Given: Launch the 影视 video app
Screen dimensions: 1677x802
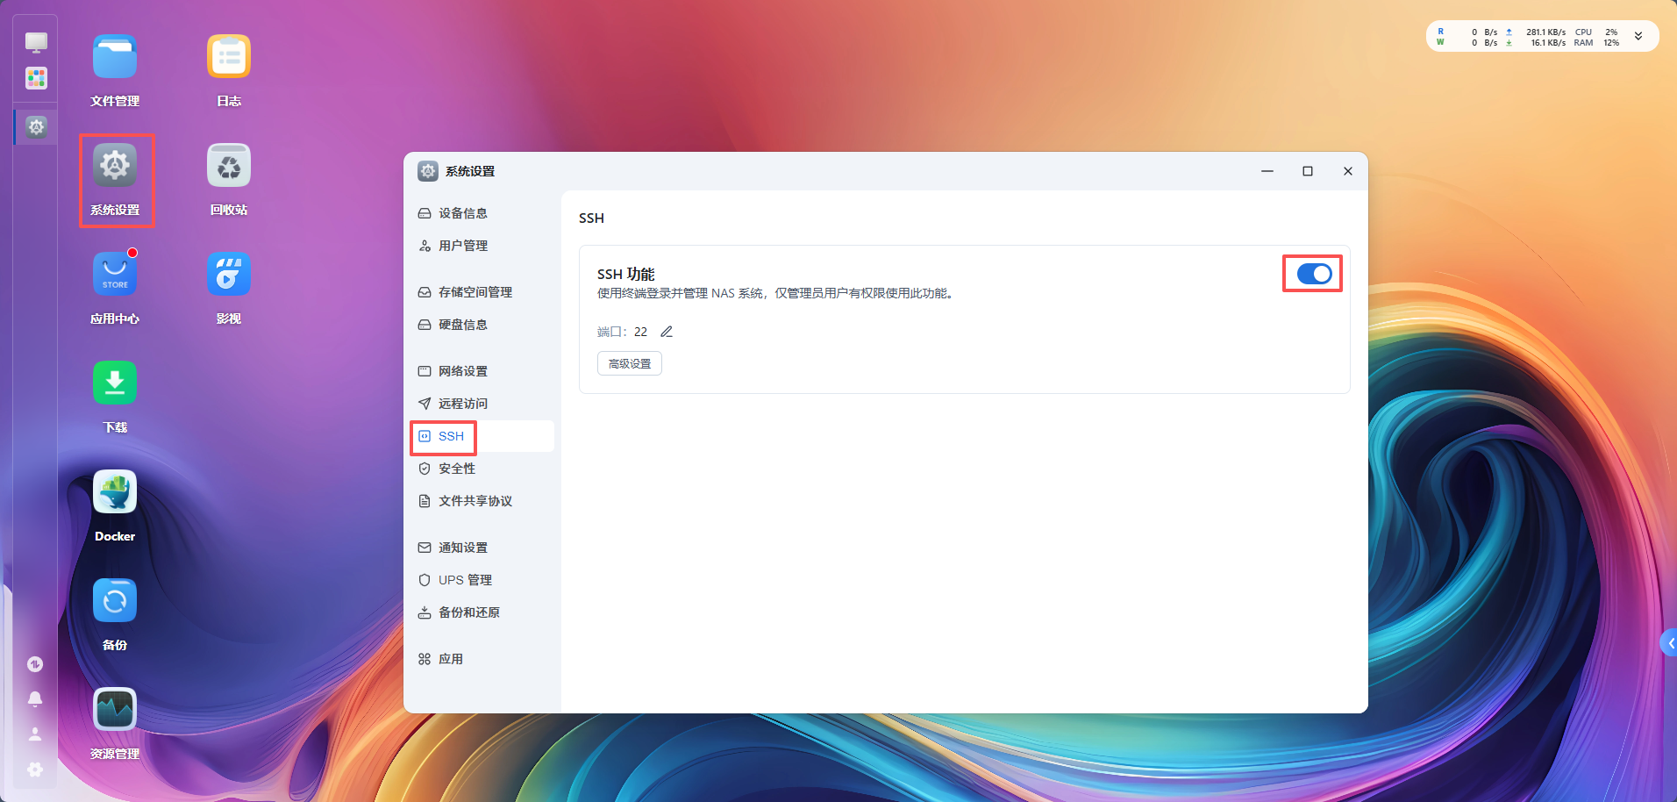Looking at the screenshot, I should tap(229, 275).
